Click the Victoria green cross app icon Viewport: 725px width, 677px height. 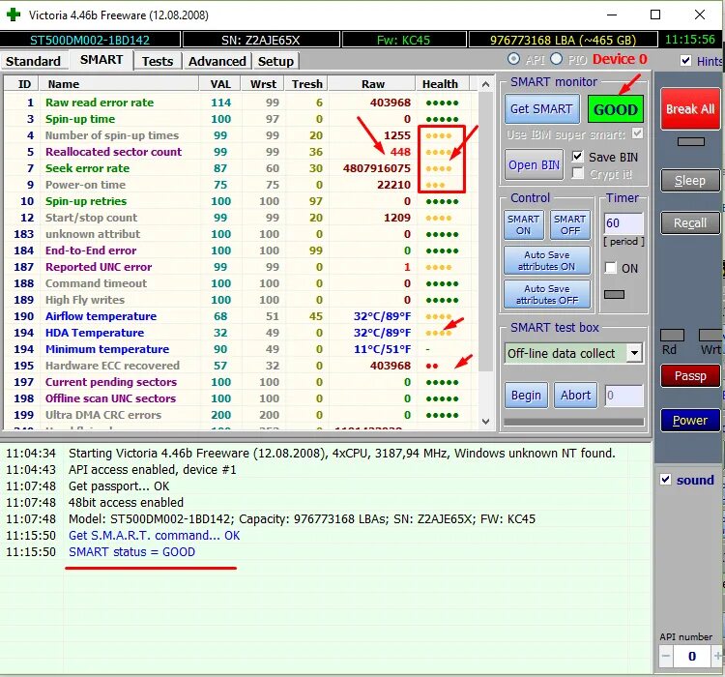coord(14,15)
